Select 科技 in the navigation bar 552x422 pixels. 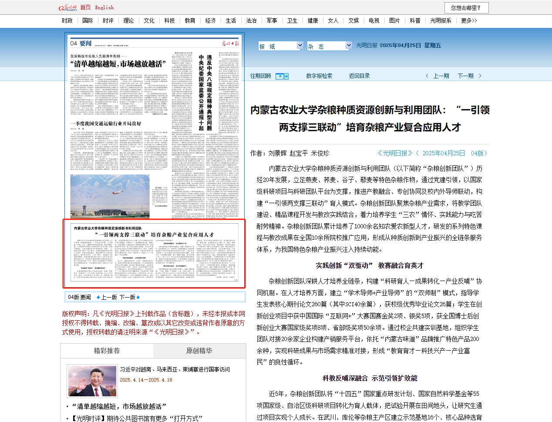point(169,20)
